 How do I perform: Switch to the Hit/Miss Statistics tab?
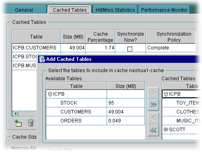[115, 10]
